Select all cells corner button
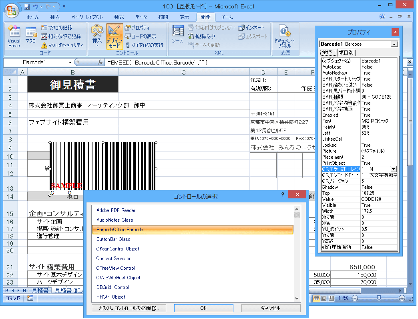This screenshot has width=418, height=319. point(10,72)
